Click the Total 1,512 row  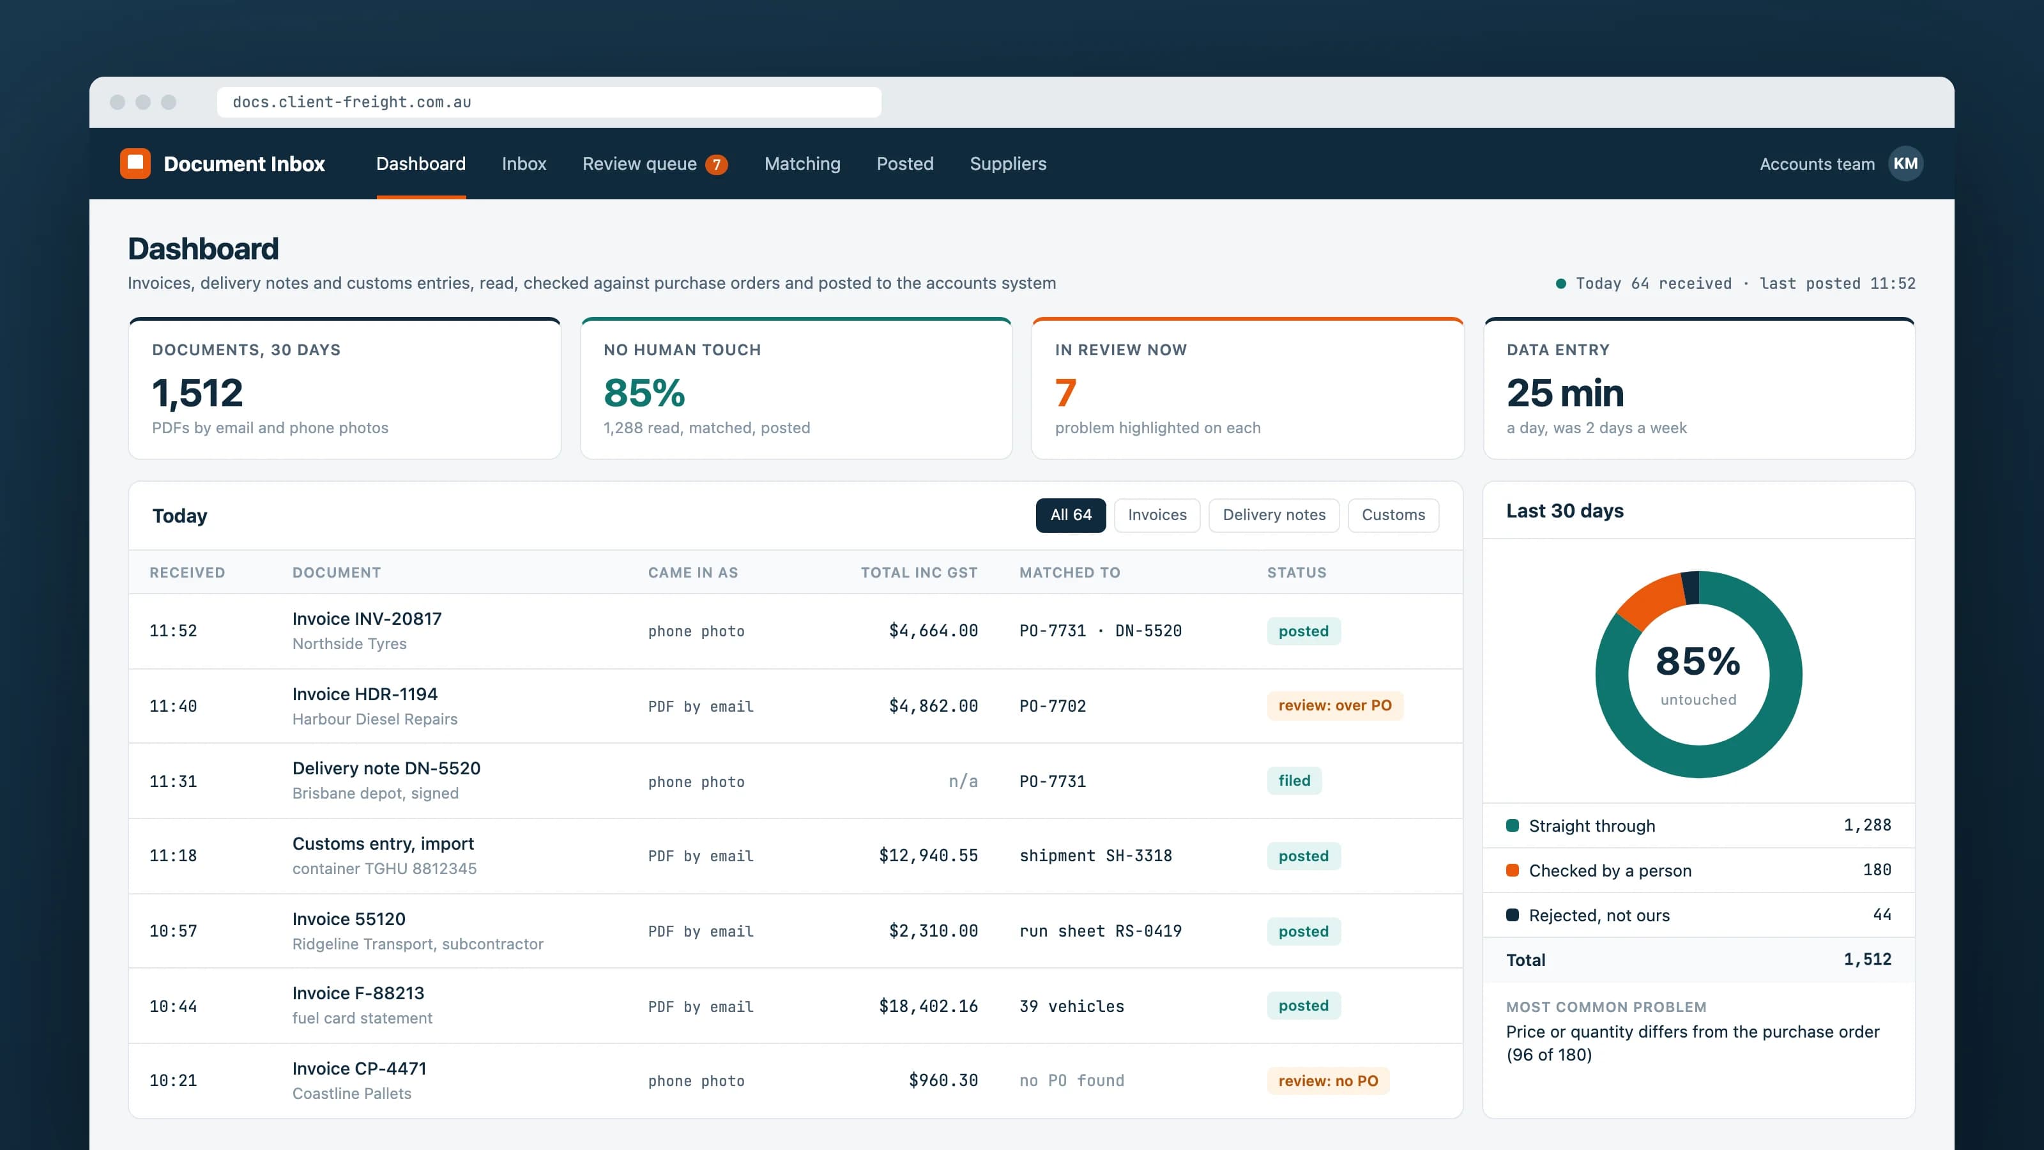pyautogui.click(x=1698, y=960)
